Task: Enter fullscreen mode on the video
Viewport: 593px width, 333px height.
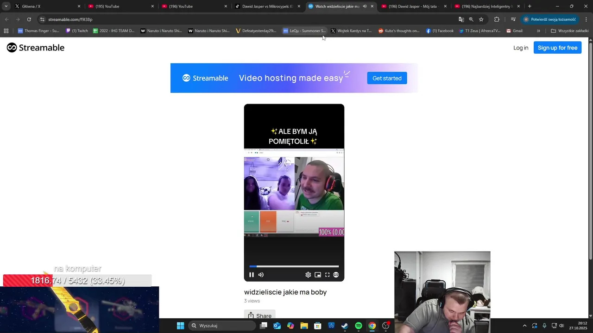Action: [x=327, y=275]
